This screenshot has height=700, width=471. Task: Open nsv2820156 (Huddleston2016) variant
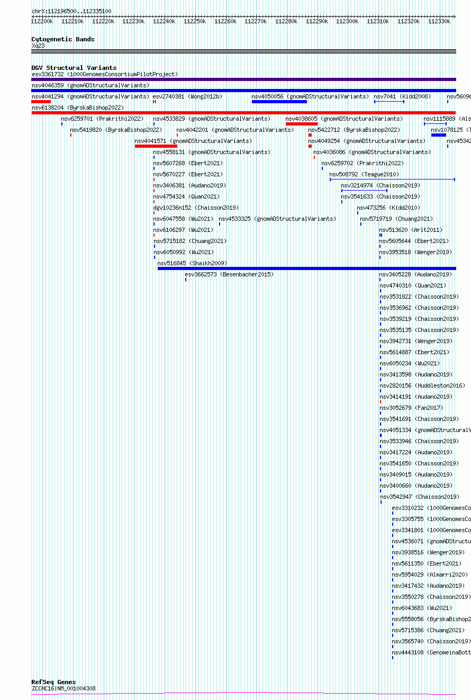coord(422,386)
